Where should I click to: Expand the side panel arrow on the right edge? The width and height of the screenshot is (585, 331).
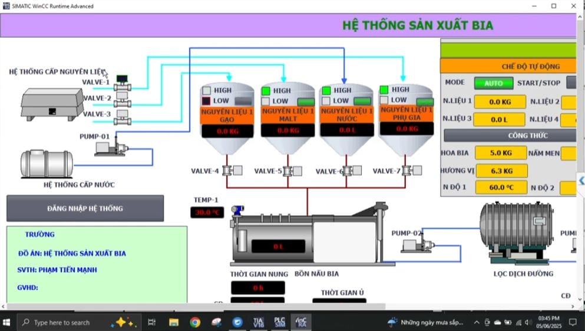[x=581, y=180]
